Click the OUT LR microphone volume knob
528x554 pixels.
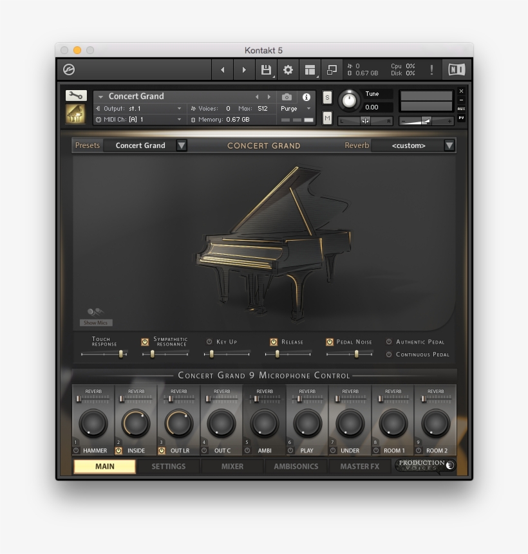click(x=178, y=423)
